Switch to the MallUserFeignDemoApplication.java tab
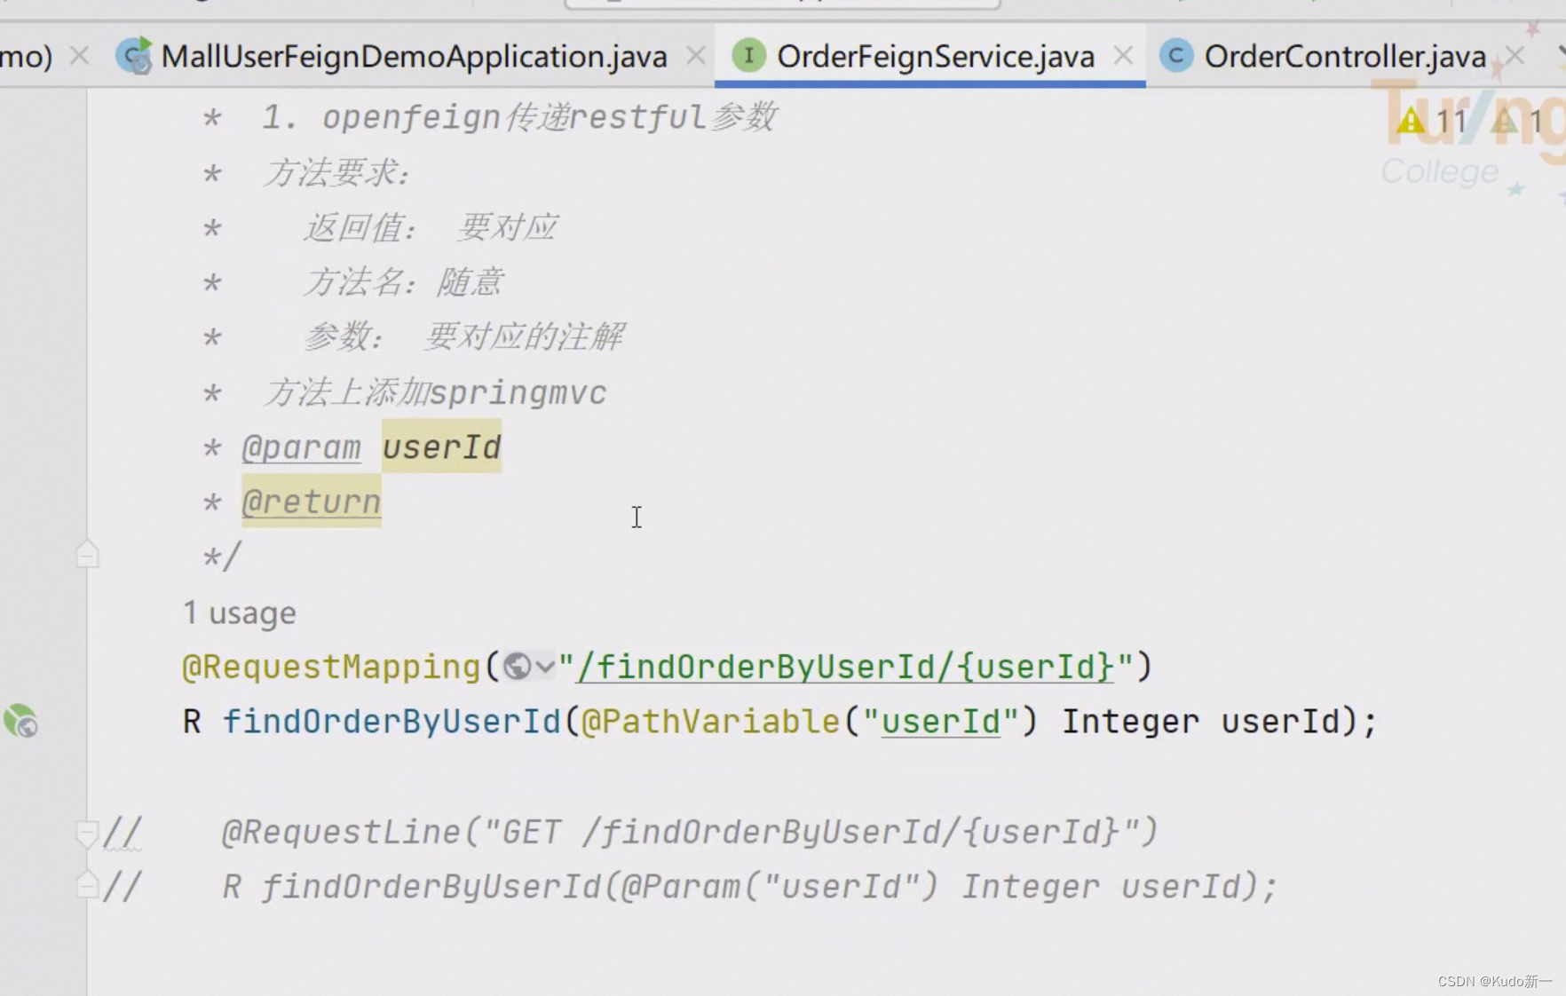This screenshot has width=1566, height=996. click(x=413, y=55)
